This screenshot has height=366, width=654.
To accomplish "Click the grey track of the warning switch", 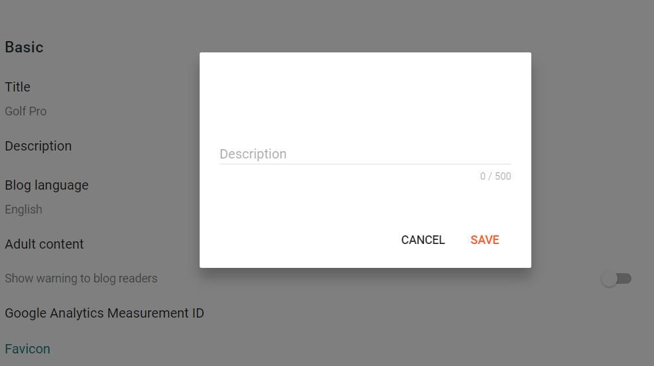I will 625,278.
